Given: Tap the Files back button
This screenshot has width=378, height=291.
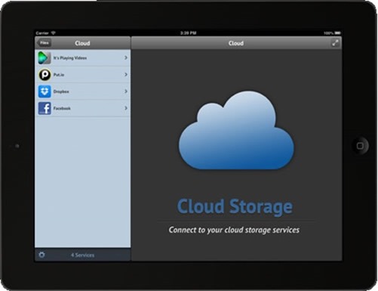Looking at the screenshot, I should [x=45, y=43].
